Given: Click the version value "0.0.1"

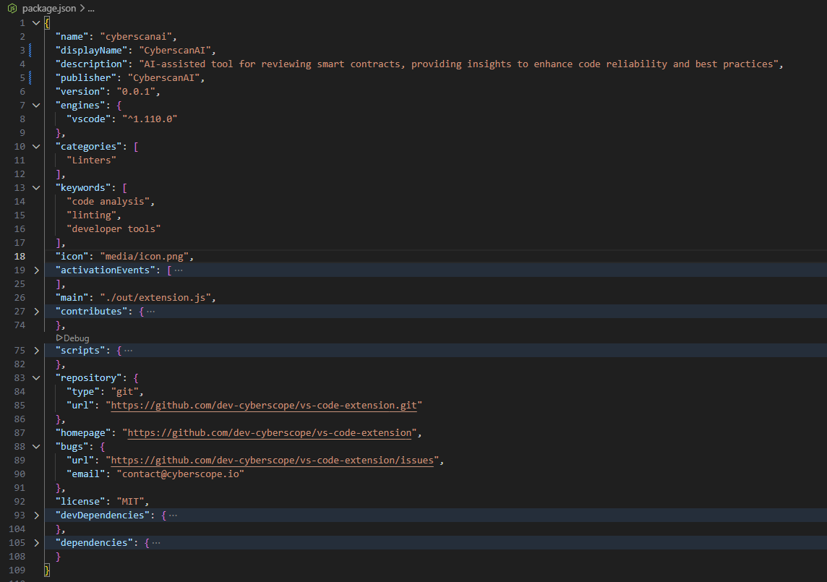Looking at the screenshot, I should tap(136, 91).
